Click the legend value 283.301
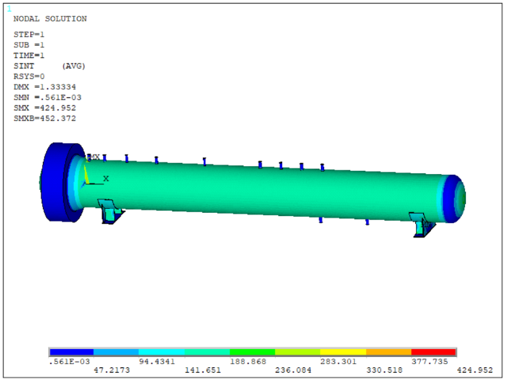Viewport: 507px width, 380px height. coord(338,362)
